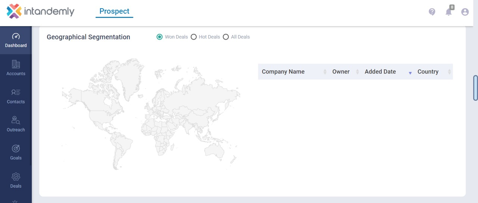Click the intandemly logo link

40,11
